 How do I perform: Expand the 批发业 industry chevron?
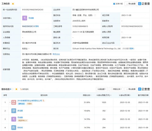tap(29, 49)
